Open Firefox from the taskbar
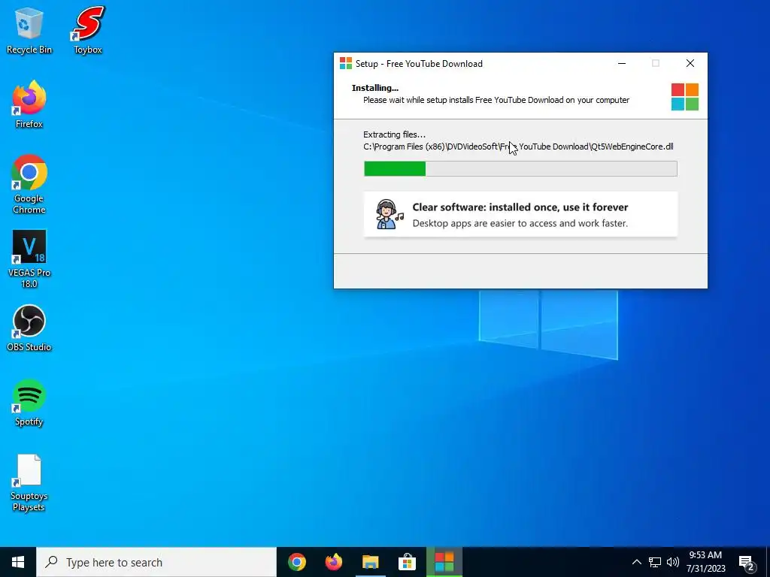 [x=334, y=562]
